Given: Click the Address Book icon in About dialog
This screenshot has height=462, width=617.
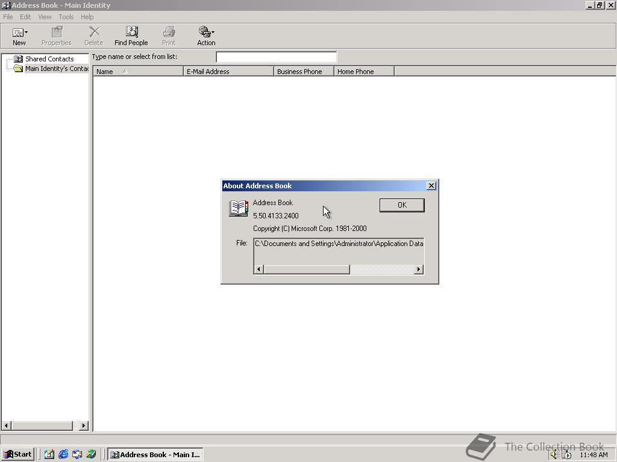Looking at the screenshot, I should (239, 208).
